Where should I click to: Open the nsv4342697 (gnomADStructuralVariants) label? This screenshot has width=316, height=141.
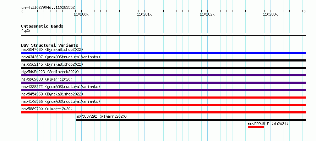(x=61, y=57)
